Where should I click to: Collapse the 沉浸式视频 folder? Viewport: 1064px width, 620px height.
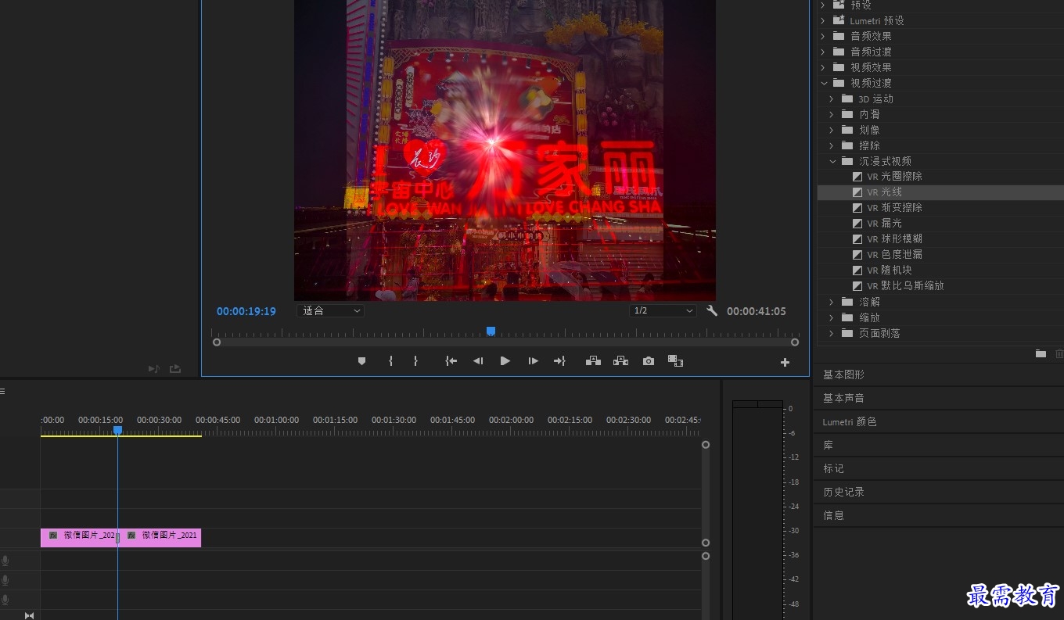click(832, 161)
